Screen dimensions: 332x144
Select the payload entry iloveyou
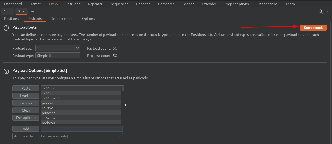point(81,108)
